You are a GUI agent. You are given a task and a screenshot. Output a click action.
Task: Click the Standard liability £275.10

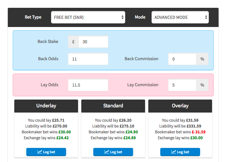tap(127, 126)
